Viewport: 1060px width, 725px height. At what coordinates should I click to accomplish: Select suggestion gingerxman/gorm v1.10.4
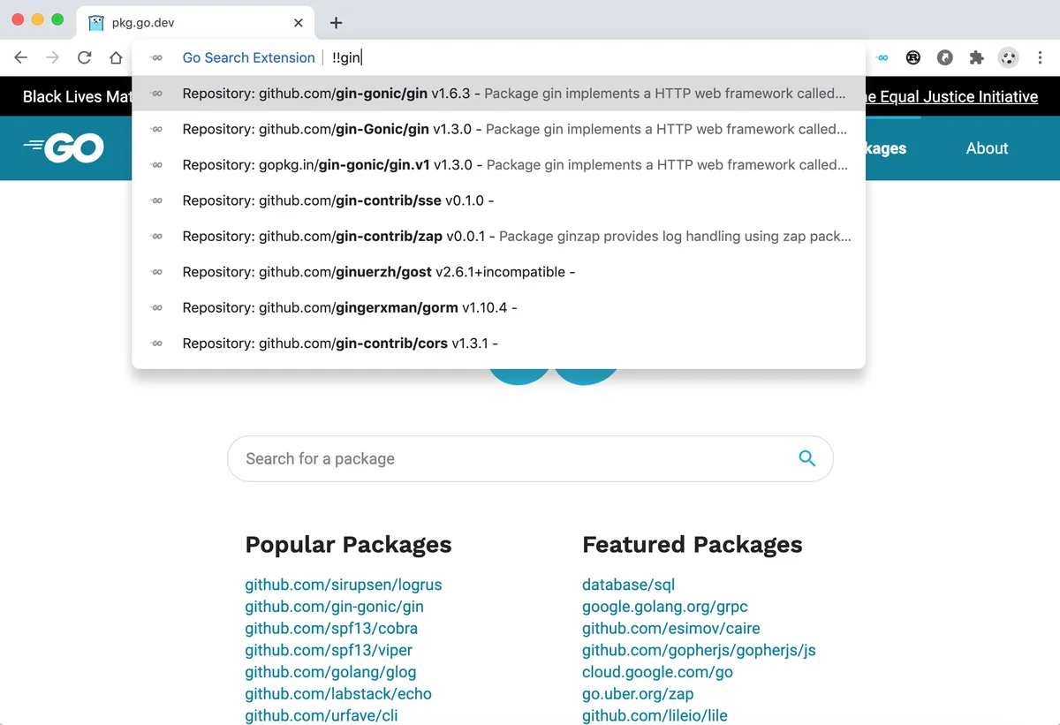[498, 308]
